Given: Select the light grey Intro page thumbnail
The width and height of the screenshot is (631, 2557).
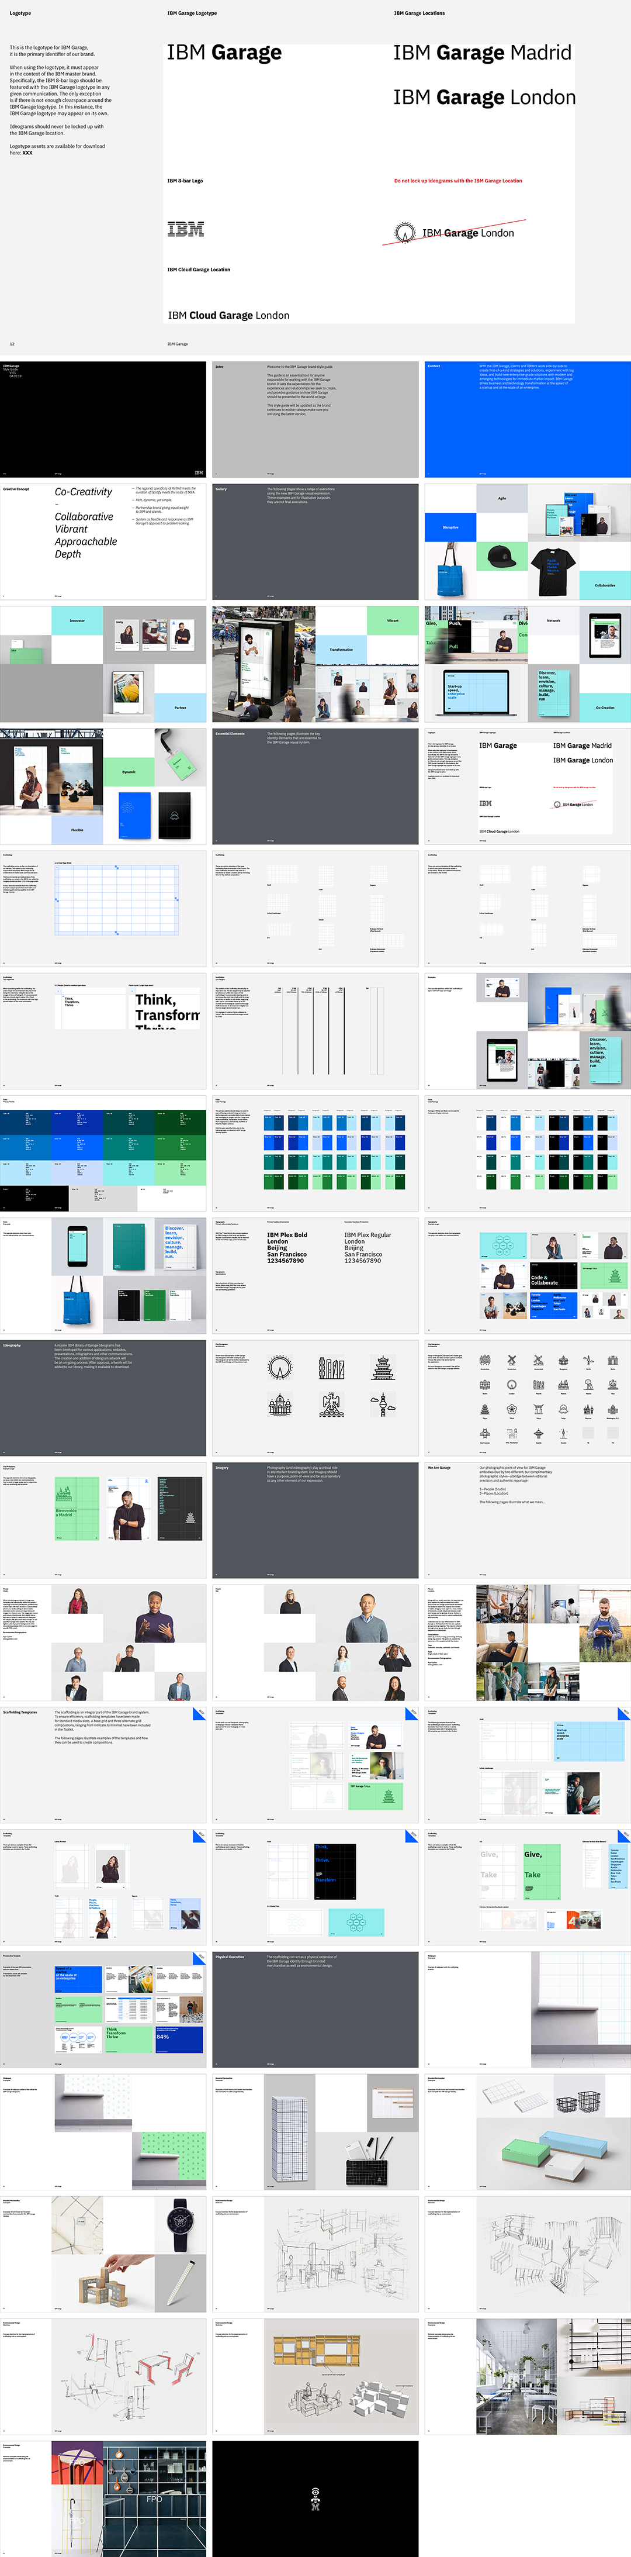Looking at the screenshot, I should click(315, 419).
